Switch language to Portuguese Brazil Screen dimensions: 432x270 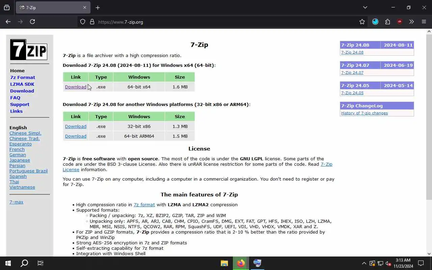[x=28, y=171]
